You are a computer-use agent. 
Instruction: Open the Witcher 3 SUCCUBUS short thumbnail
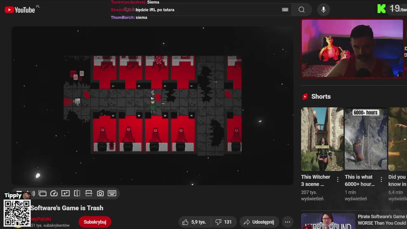tap(322, 139)
